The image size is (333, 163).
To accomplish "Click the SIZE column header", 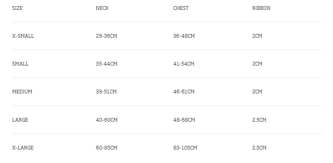I will 17,8.
